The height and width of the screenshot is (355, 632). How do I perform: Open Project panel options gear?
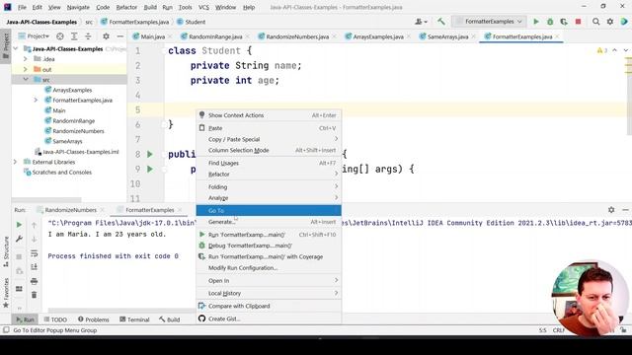click(106, 36)
